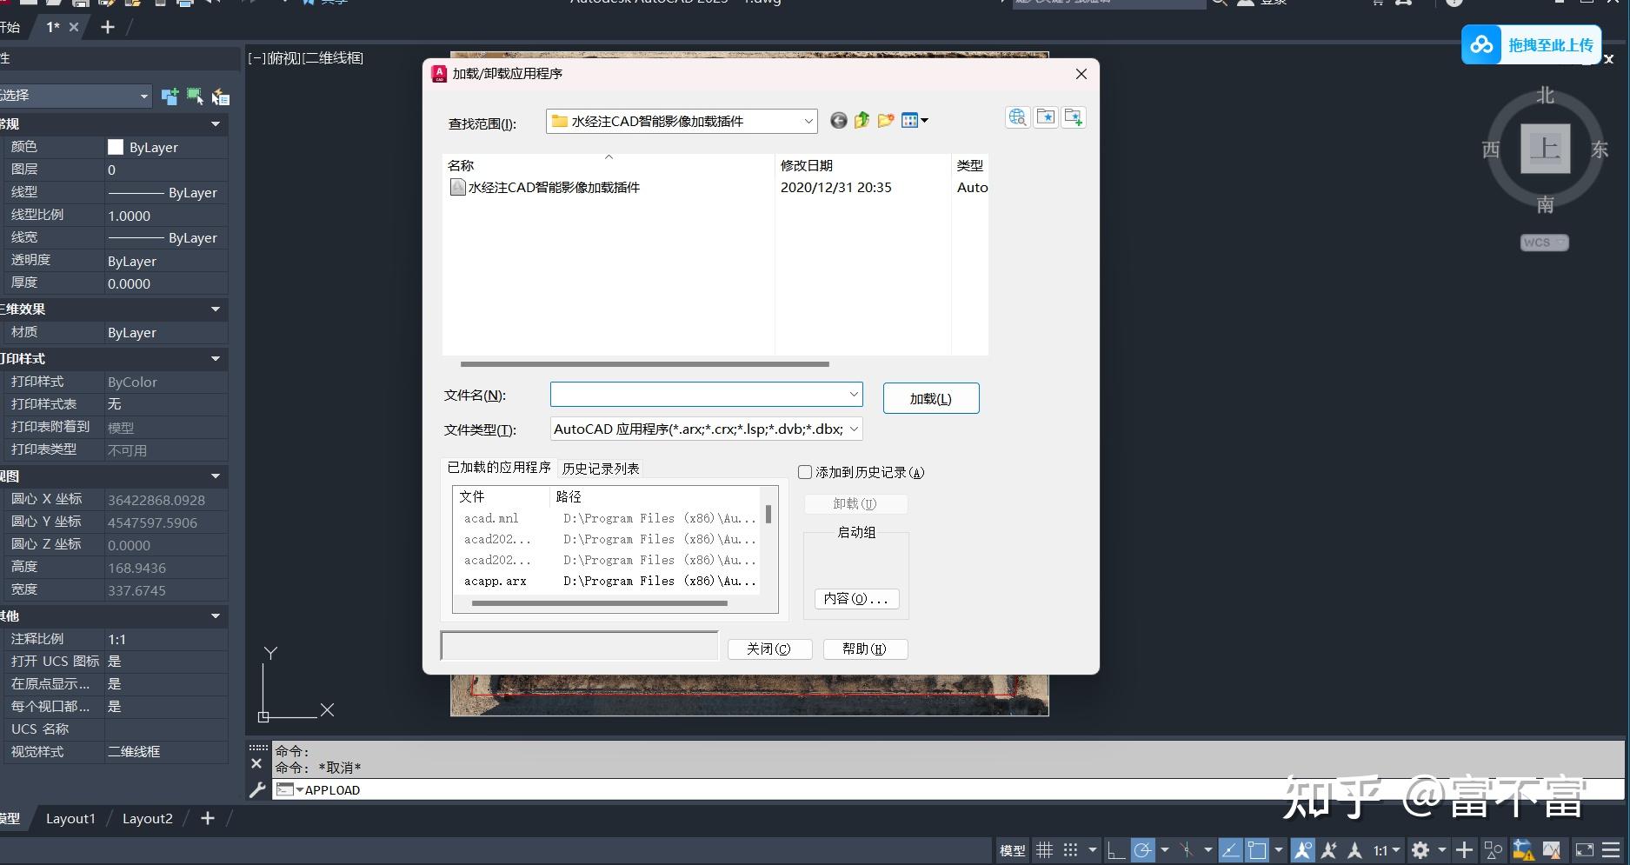The width and height of the screenshot is (1630, 865).
Task: Toggle PICKADD icon in Properties panel
Action: tap(170, 96)
